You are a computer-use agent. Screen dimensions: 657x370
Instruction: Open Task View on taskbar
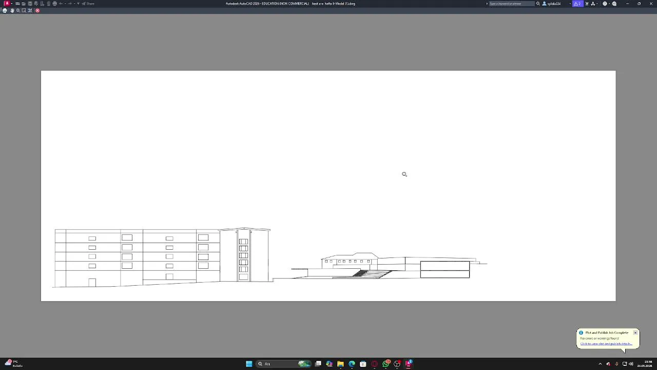[x=318, y=364]
